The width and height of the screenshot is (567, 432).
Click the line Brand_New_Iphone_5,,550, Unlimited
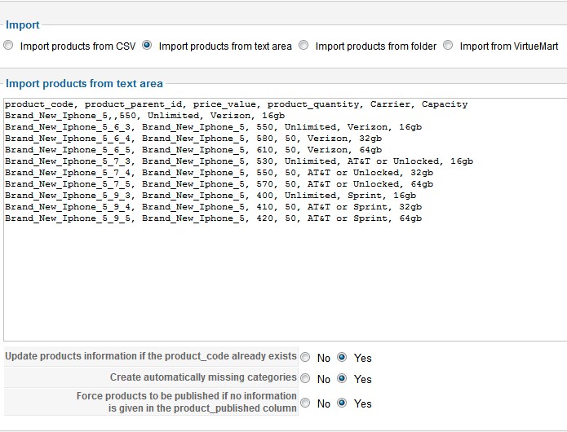coord(144,116)
